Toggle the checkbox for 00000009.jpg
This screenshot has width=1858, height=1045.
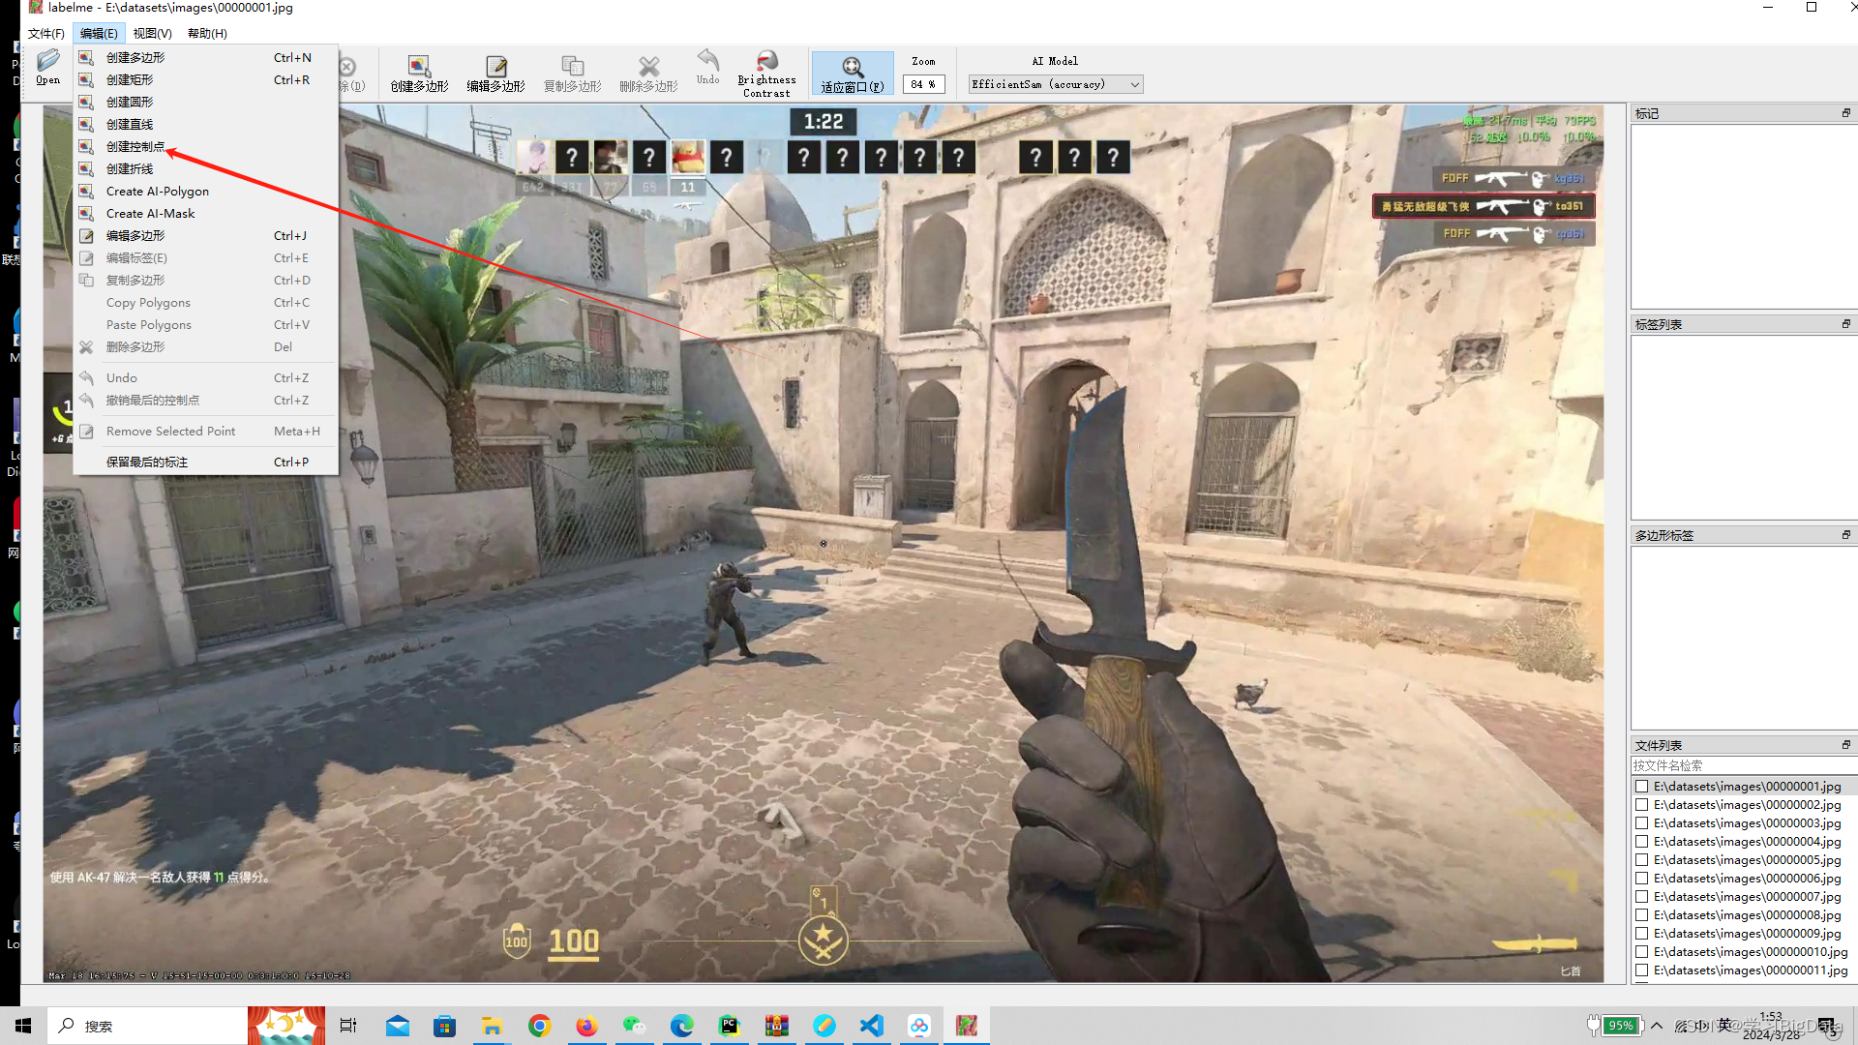pyautogui.click(x=1642, y=934)
